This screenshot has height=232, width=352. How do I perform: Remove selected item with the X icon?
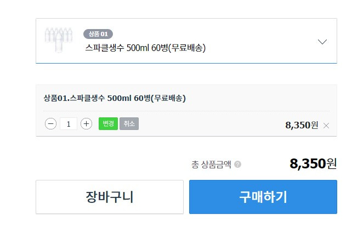pyautogui.click(x=326, y=126)
